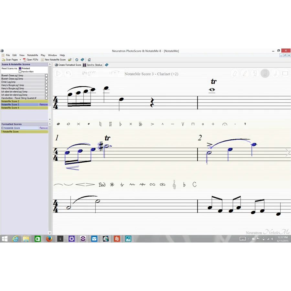Select the sharp accidental symbol in palette
Image resolution: width=291 pixels, height=291 pixels.
click(111, 124)
